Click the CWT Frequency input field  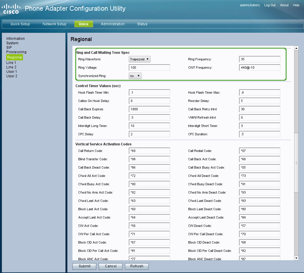coord(260,68)
